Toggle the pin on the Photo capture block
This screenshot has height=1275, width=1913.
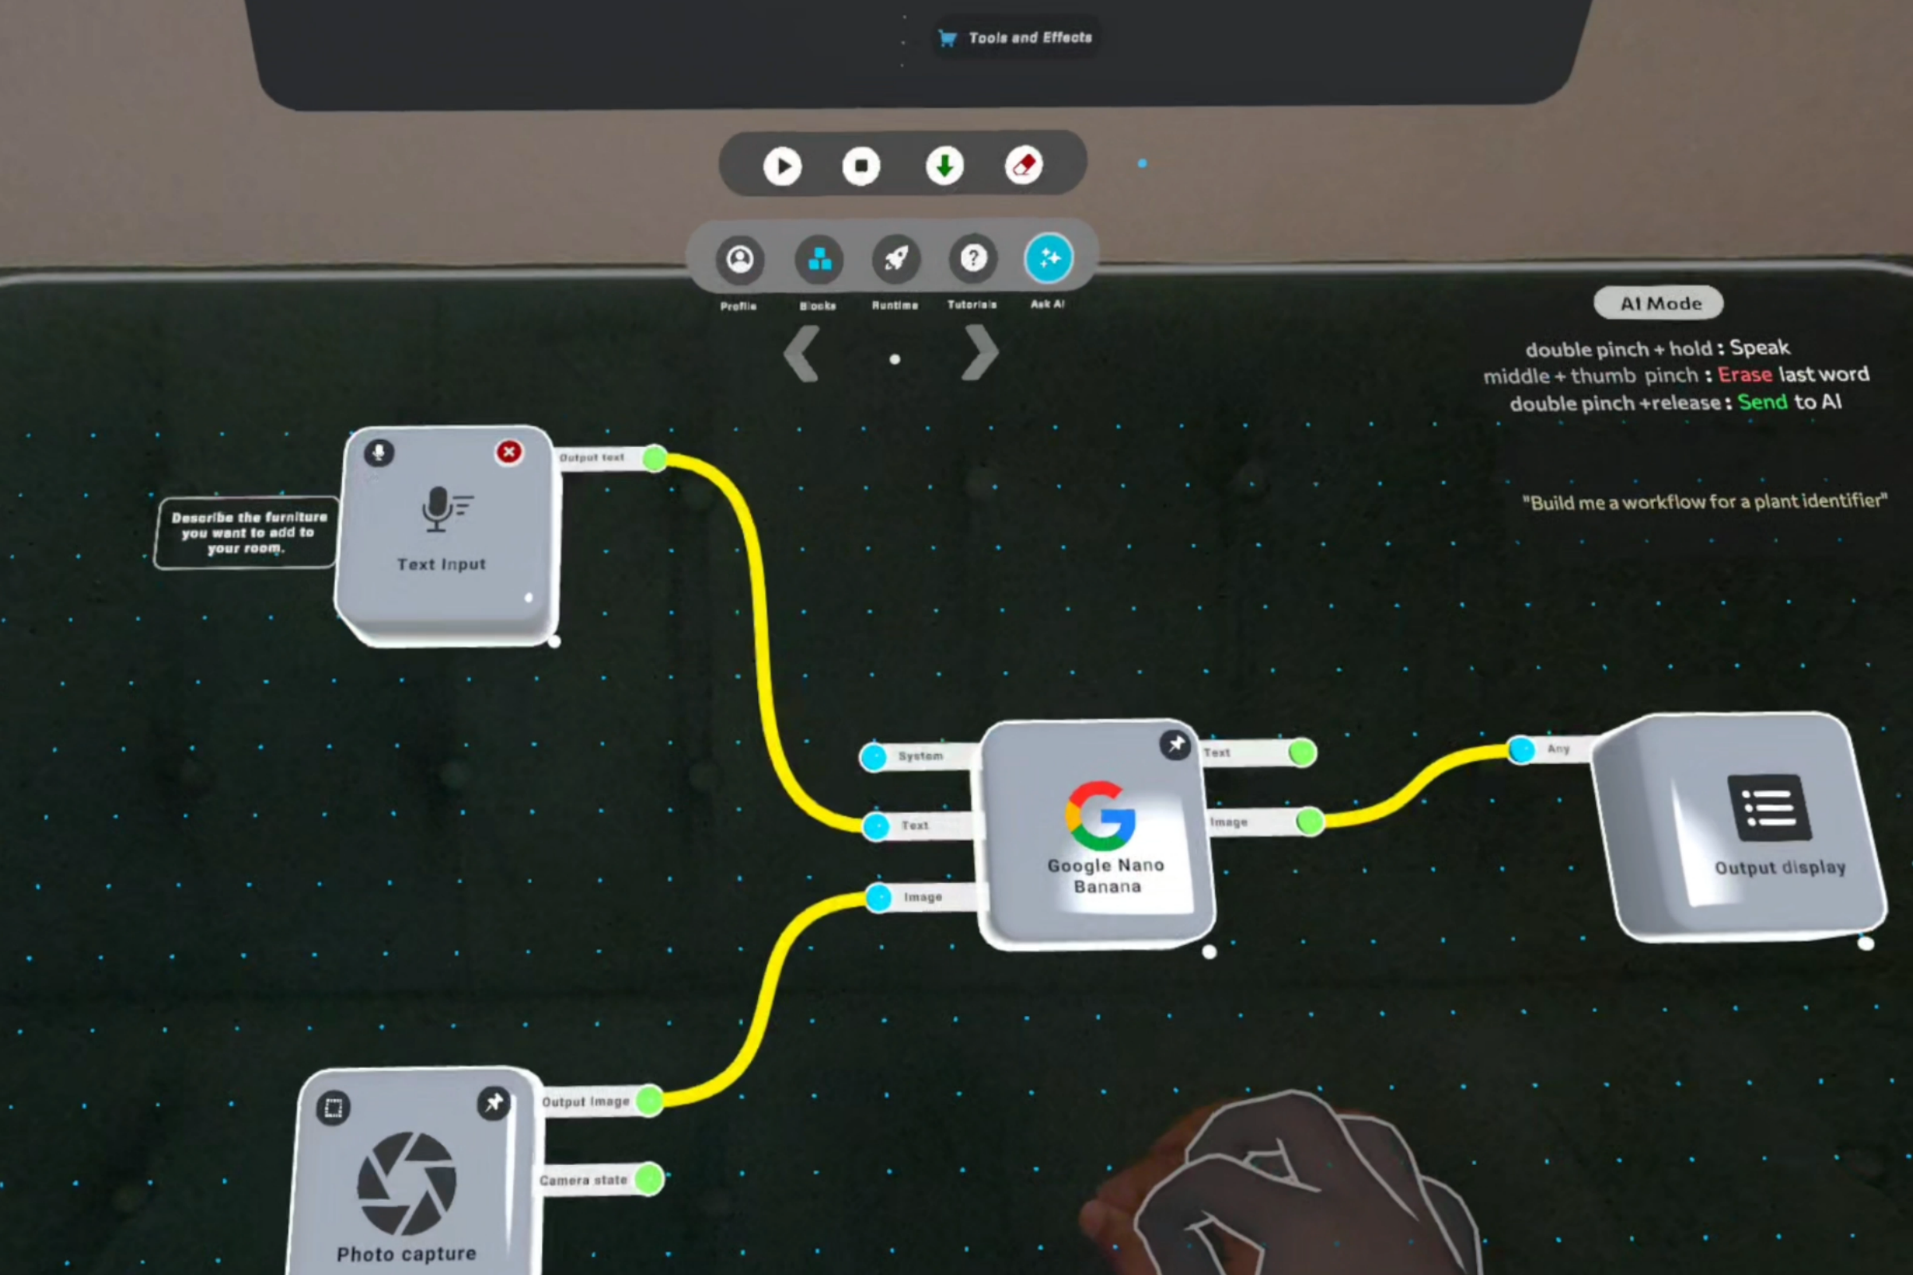(493, 1104)
